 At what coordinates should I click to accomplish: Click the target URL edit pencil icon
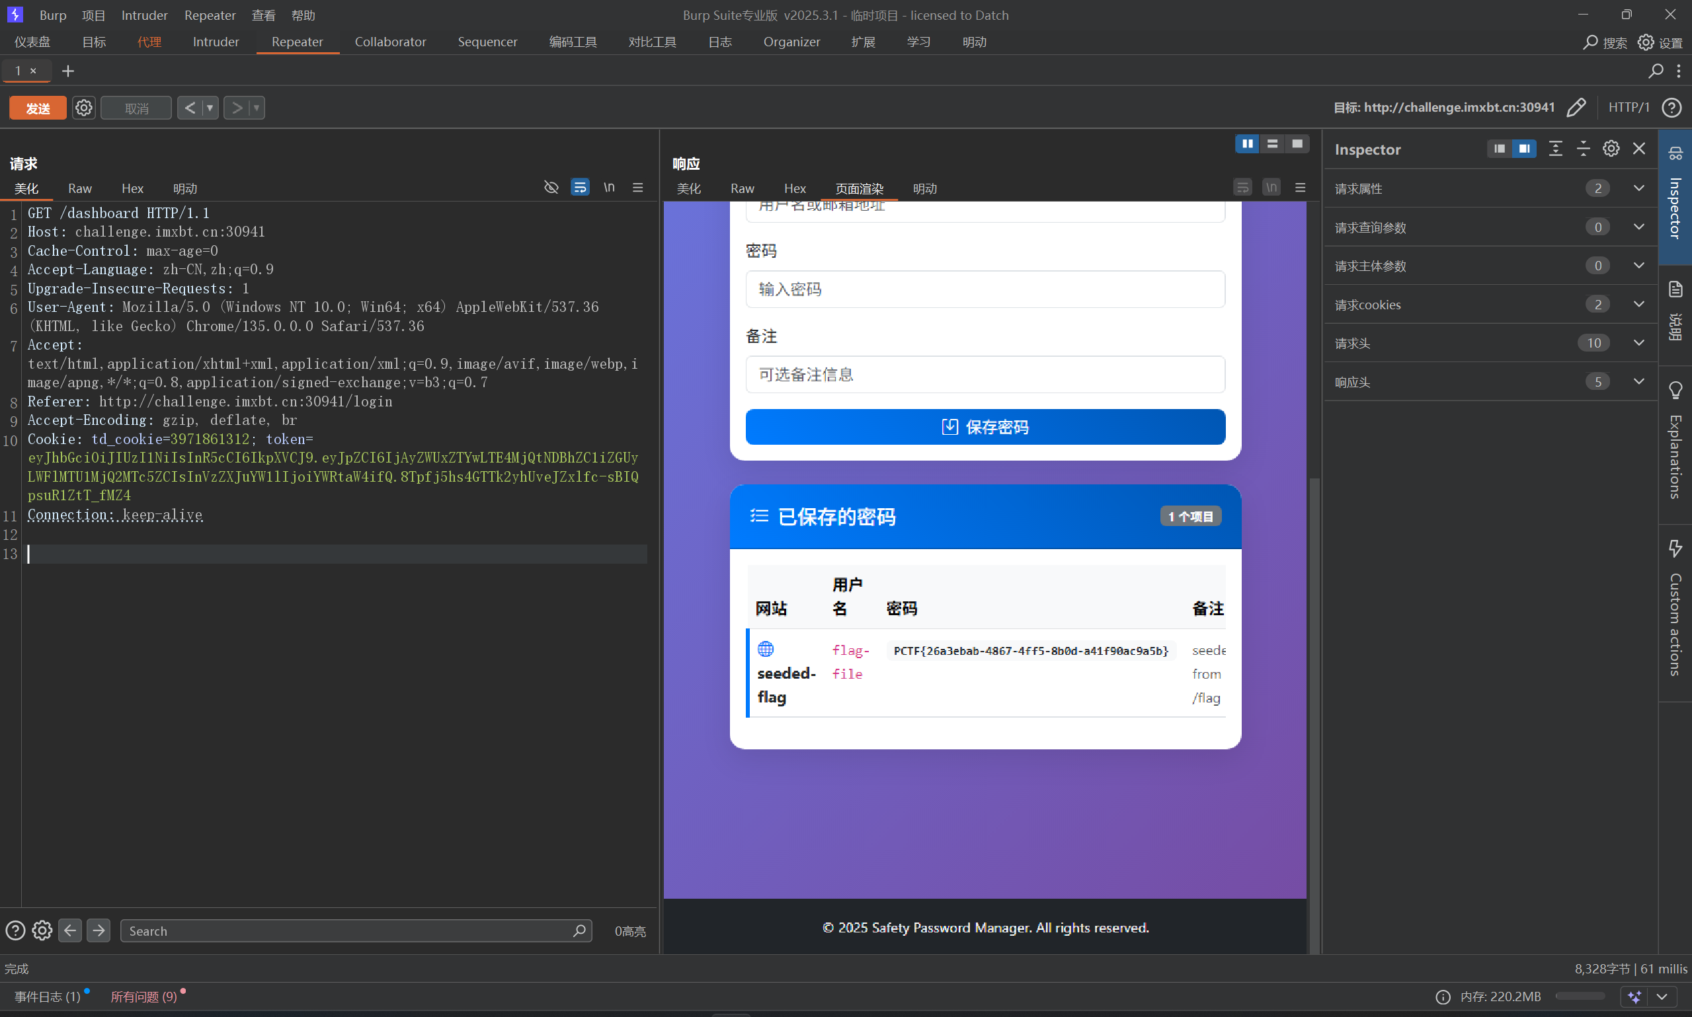pyautogui.click(x=1576, y=108)
